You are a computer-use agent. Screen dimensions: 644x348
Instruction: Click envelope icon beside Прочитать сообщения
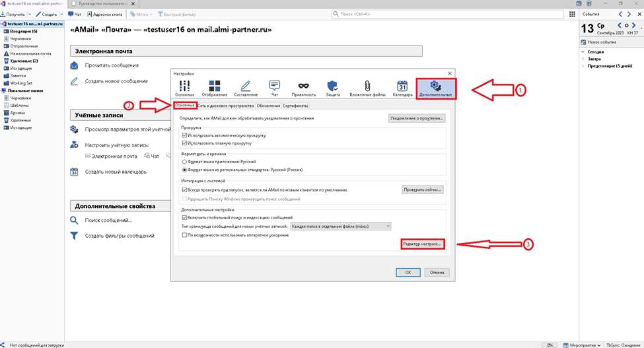pyautogui.click(x=75, y=65)
